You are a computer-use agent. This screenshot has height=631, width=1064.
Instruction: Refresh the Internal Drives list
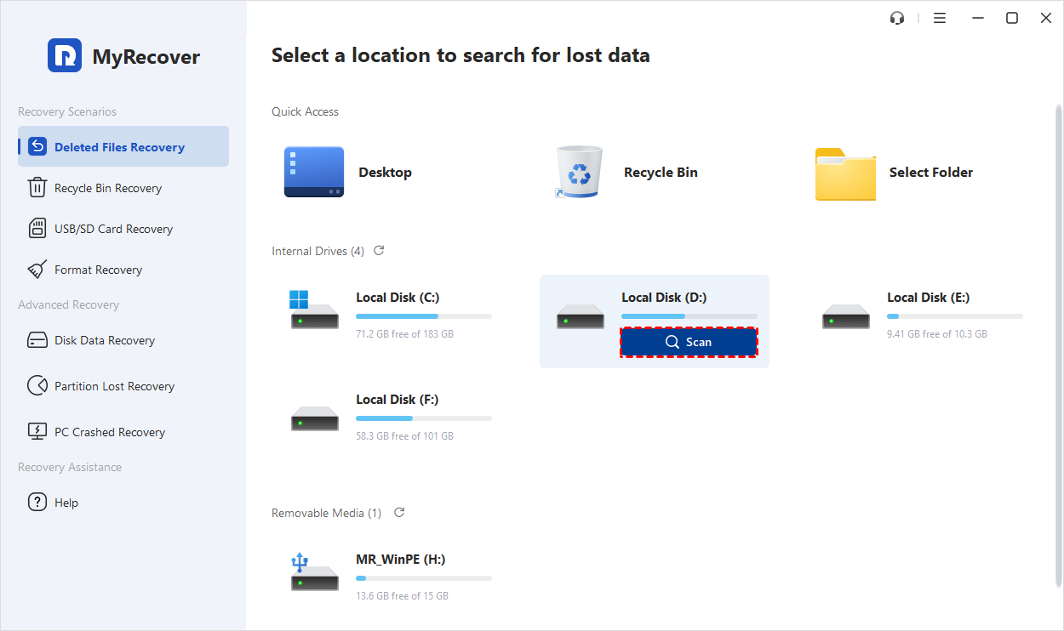379,251
